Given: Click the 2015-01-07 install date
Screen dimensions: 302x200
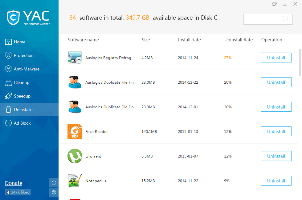Looking at the screenshot, I should [x=188, y=156].
